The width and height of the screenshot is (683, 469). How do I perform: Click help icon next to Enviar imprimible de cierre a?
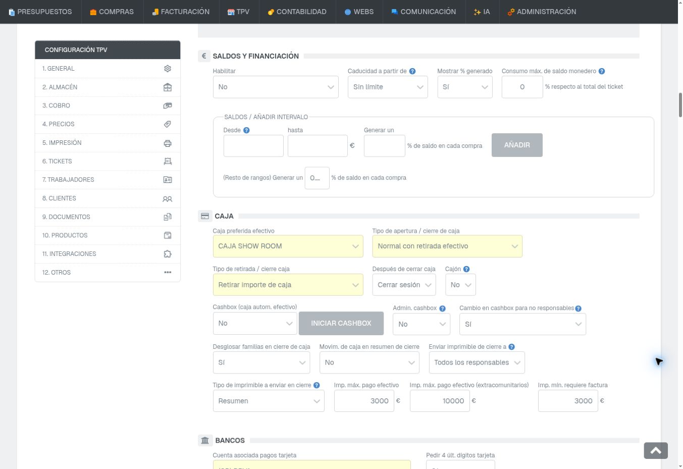pos(512,347)
